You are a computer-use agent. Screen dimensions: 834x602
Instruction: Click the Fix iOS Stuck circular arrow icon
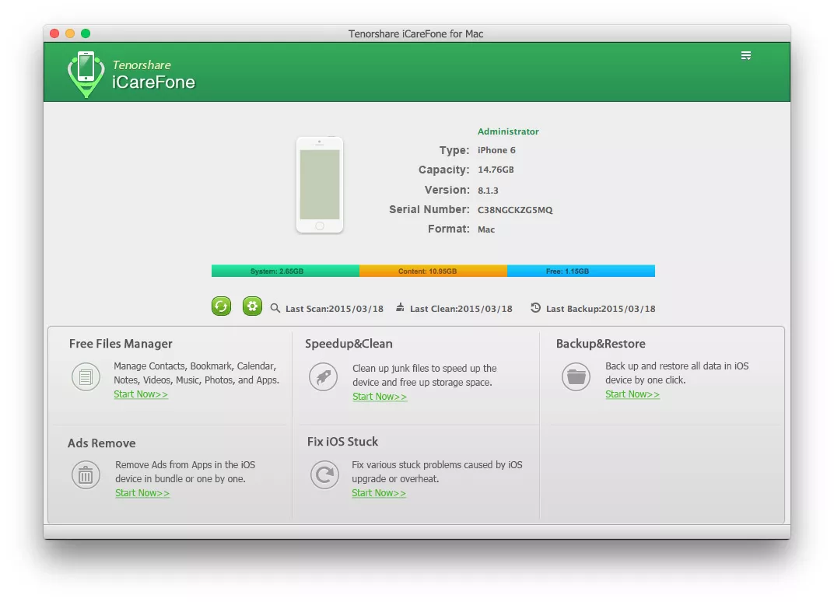pos(324,474)
